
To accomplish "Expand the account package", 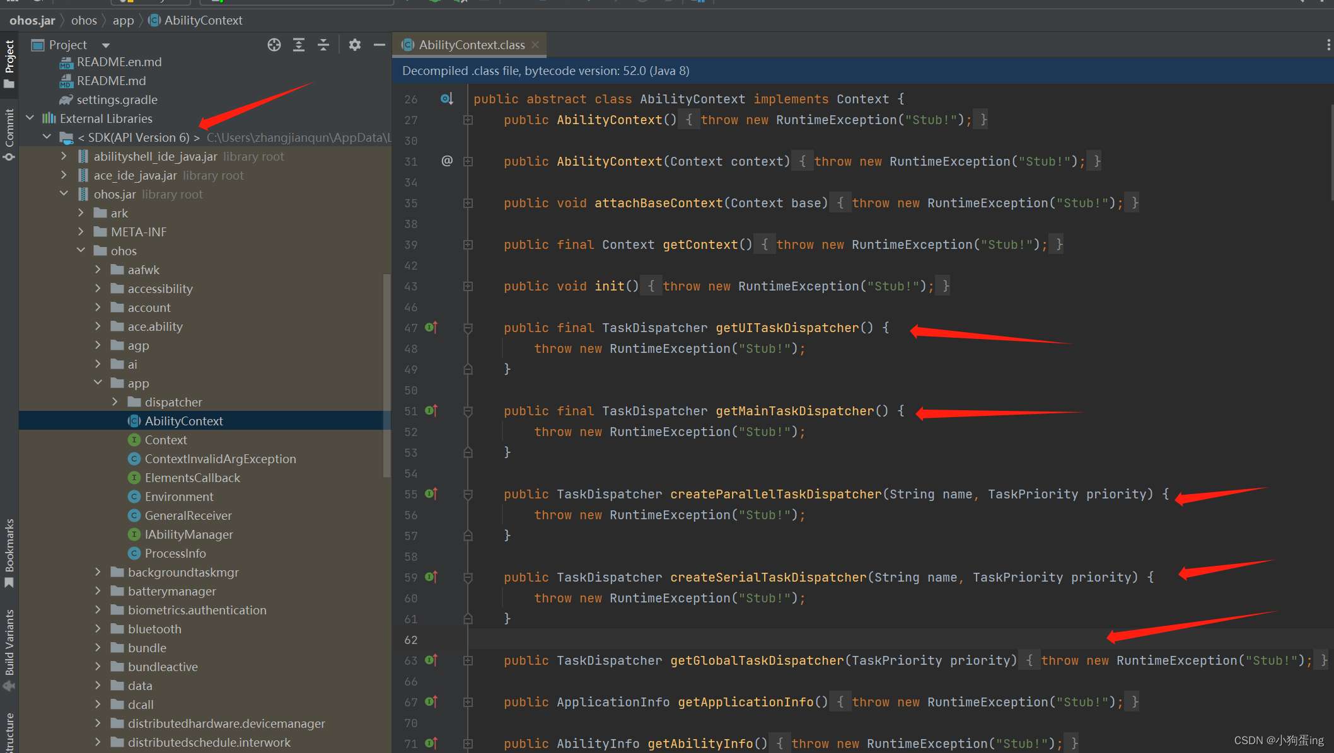I will click(x=98, y=307).
